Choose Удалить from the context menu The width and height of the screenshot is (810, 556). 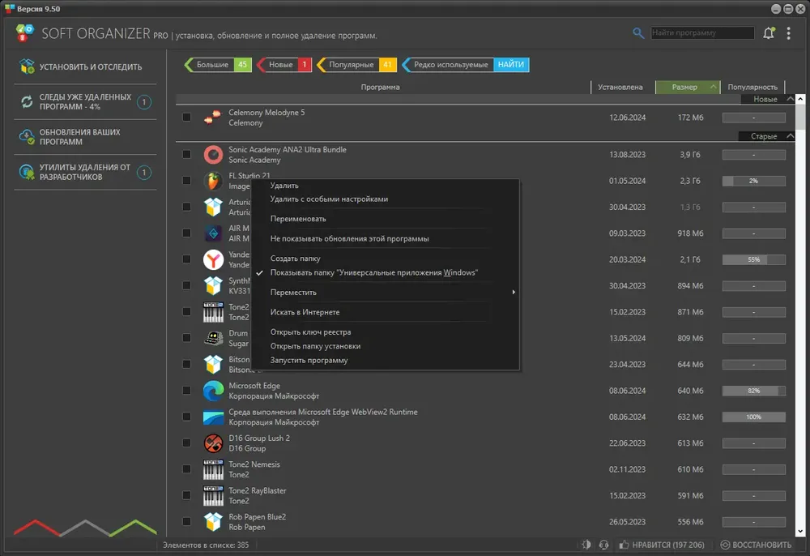[284, 186]
